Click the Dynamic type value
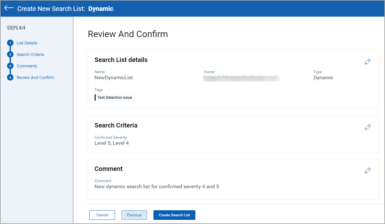Screen dimensions: 385x224 point(323,77)
